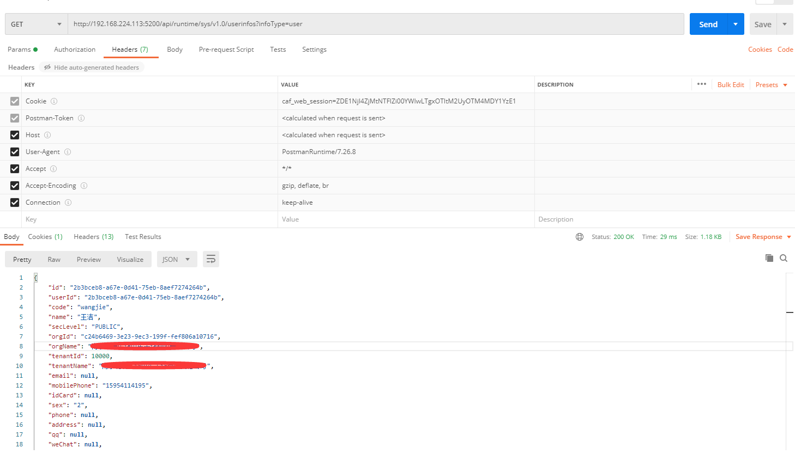Click the info icon next to User-Agent header
Viewport: 795px width, 454px height.
[67, 151]
